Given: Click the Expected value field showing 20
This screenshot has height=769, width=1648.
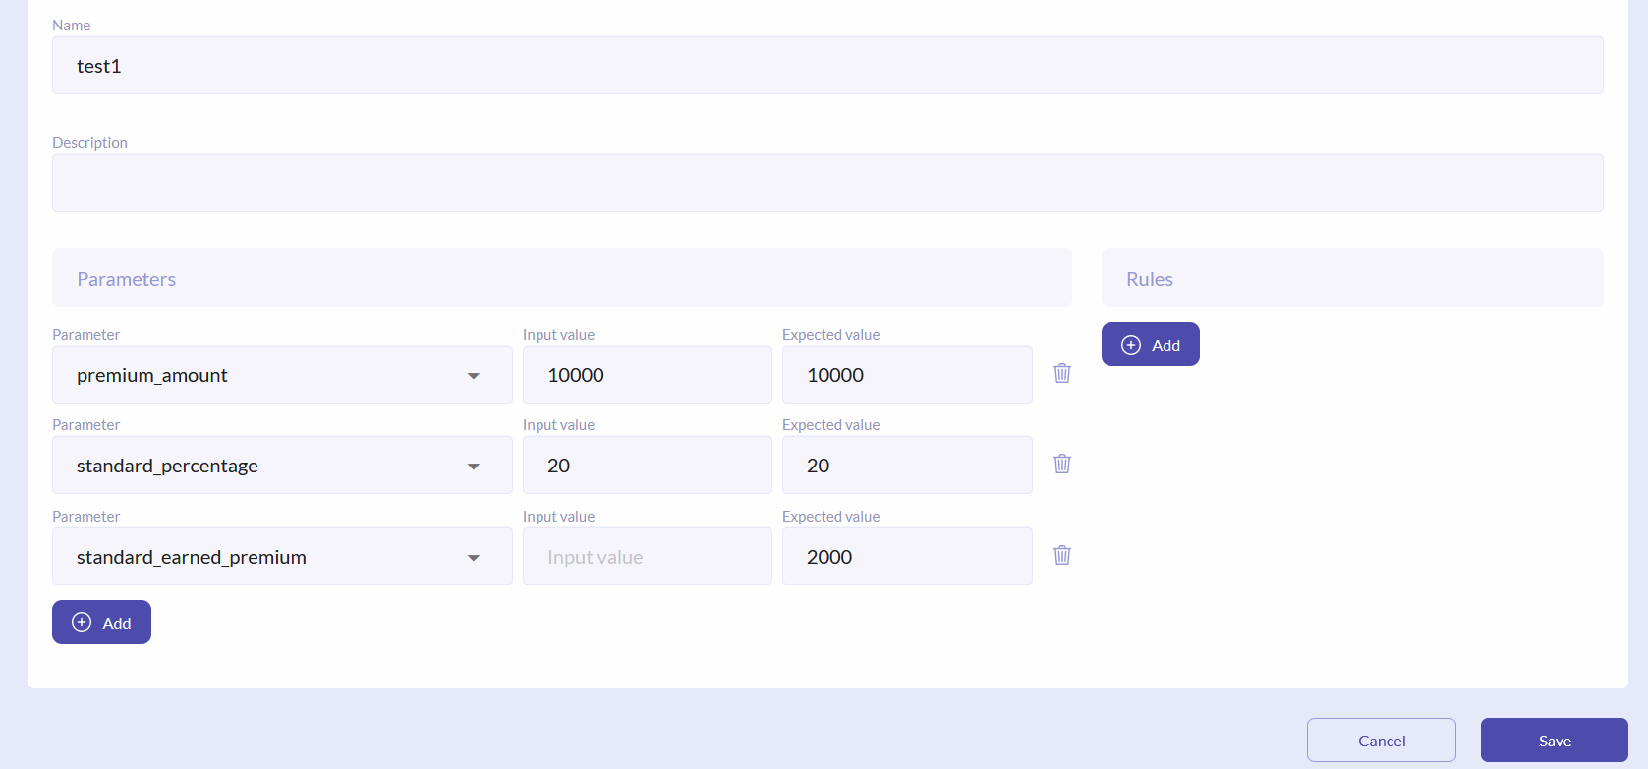Looking at the screenshot, I should coord(906,465).
